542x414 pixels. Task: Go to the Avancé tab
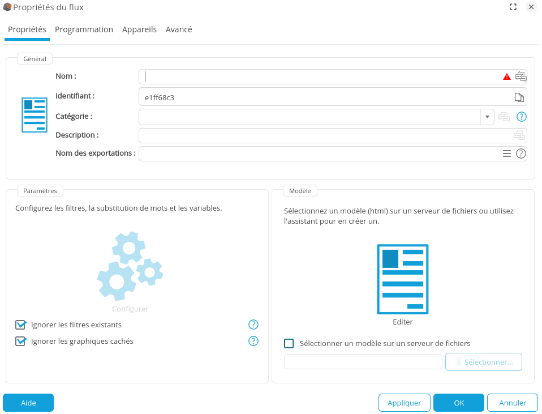tap(179, 29)
